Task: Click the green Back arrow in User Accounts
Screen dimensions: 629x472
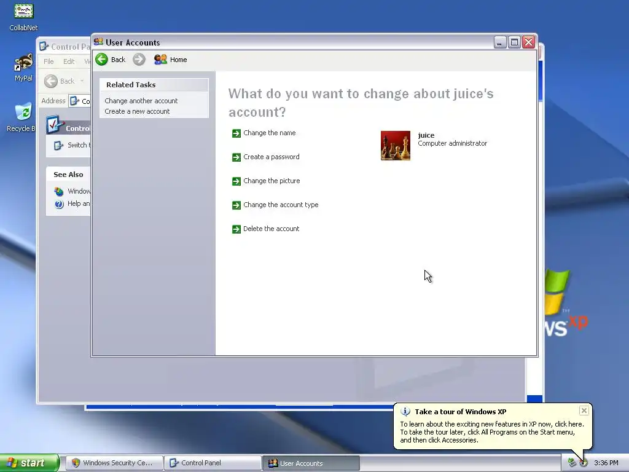Action: [101, 60]
